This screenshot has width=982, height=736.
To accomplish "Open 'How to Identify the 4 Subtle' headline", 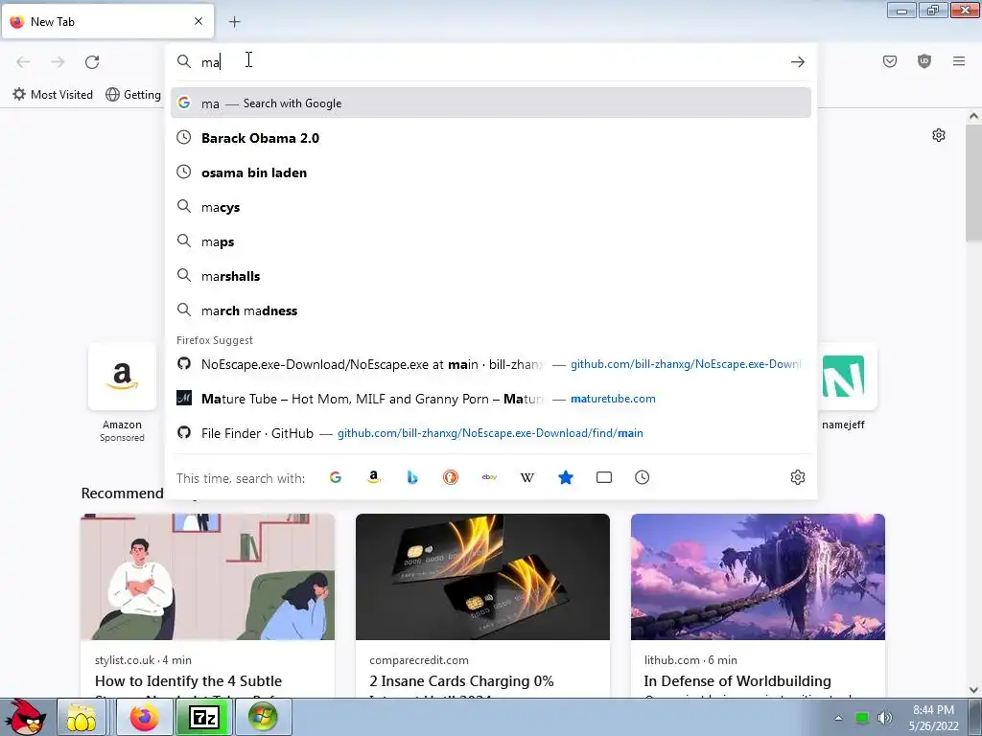I will point(189,681).
